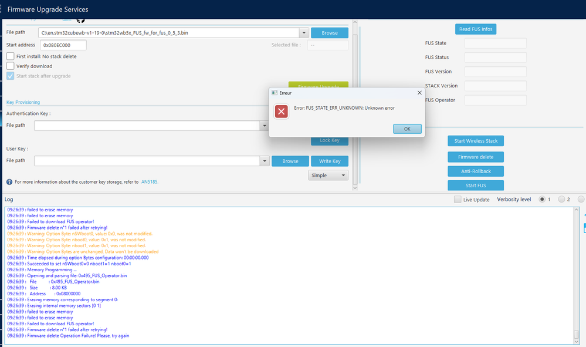Click the firmware File path text field
The height and width of the screenshot is (347, 586).
coord(168,33)
